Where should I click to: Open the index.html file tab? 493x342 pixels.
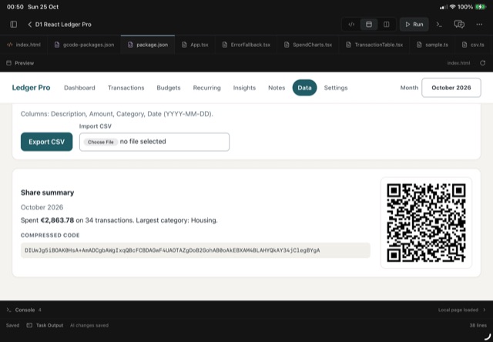coord(24,45)
